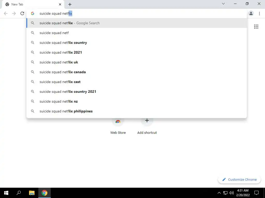This screenshot has height=198, width=265.
Task: Click the Add shortcut button
Action: (x=147, y=126)
